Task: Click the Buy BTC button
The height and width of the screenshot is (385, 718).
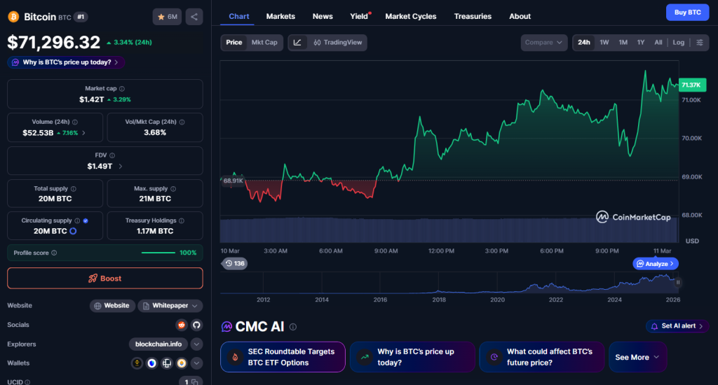Action: [x=687, y=12]
